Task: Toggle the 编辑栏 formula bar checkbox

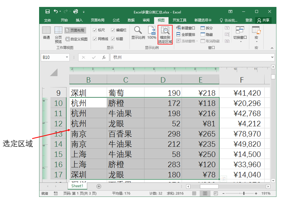Action: (x=113, y=30)
